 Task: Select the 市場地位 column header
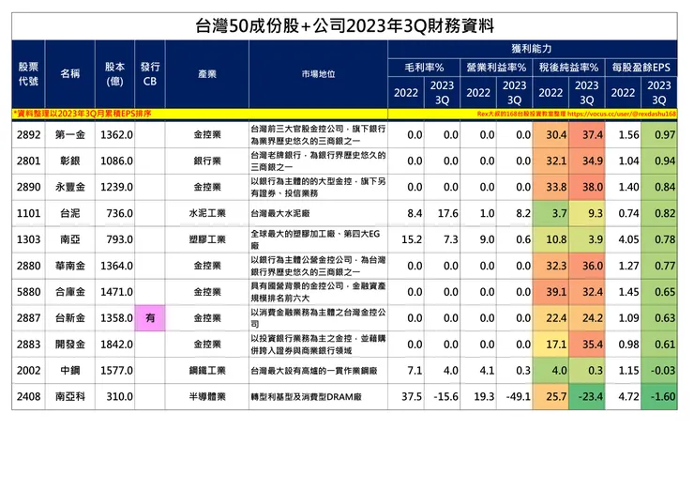pos(318,74)
